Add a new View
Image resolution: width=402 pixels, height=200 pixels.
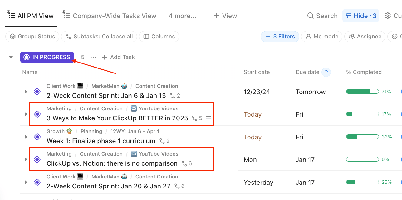225,16
